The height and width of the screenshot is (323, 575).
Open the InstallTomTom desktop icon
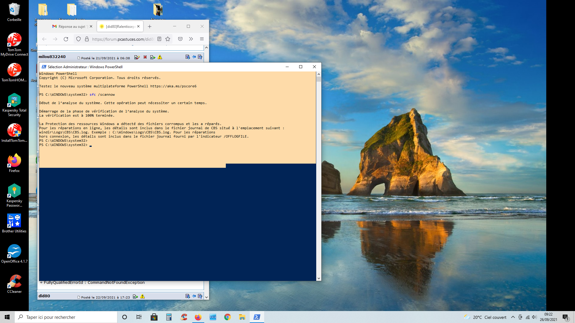14,133
